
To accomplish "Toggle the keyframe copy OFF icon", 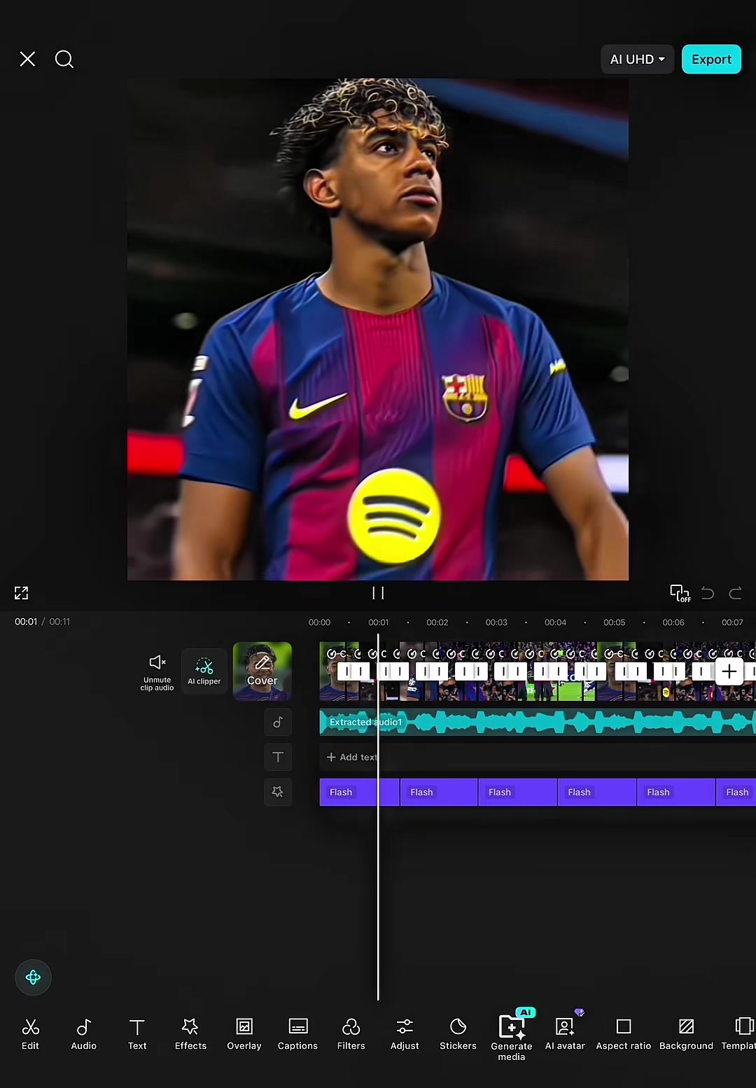I will pyautogui.click(x=680, y=593).
